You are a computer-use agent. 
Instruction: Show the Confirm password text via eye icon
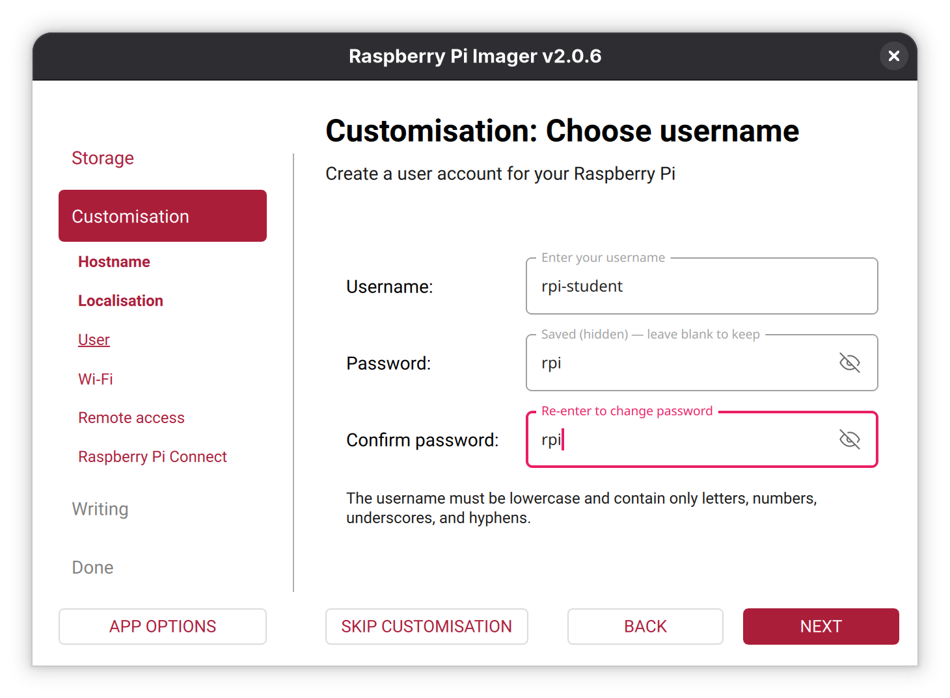point(849,439)
